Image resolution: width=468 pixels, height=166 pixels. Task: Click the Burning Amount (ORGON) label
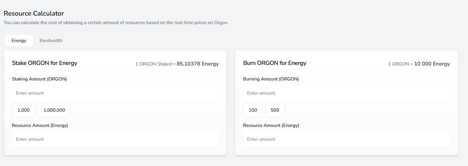(271, 79)
